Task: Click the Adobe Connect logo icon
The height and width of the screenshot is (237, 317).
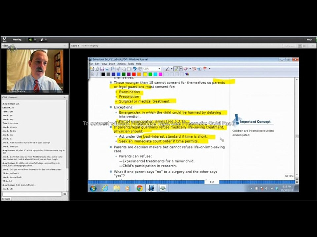Action: (x=4, y=39)
